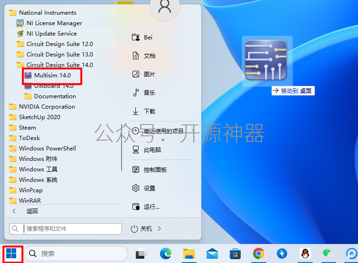
Task: Launch Microsoft Edge from the taskbar
Action: point(165,254)
